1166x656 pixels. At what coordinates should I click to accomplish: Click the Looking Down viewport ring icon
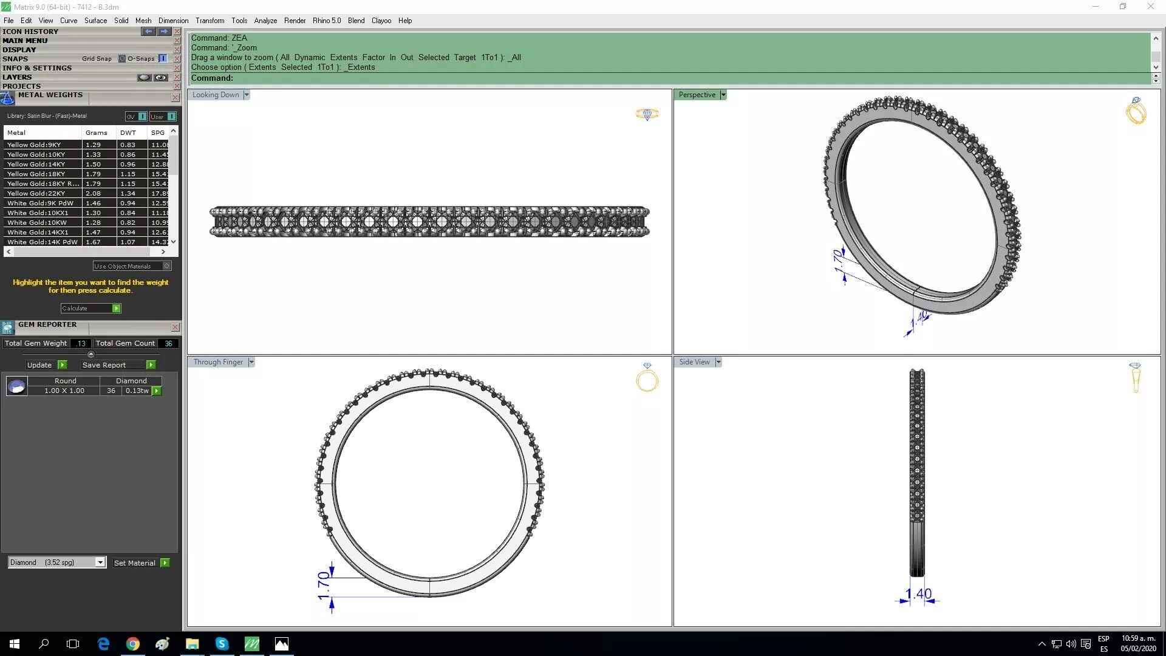647,114
